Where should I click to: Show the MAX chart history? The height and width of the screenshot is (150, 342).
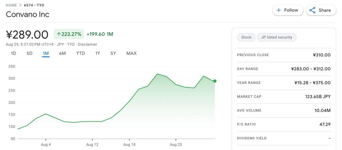[131, 53]
